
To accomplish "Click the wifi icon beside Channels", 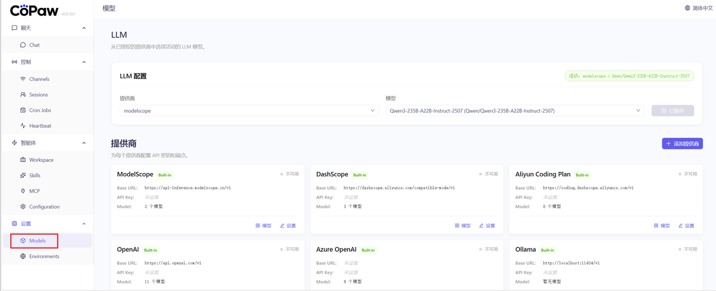I will click(23, 79).
